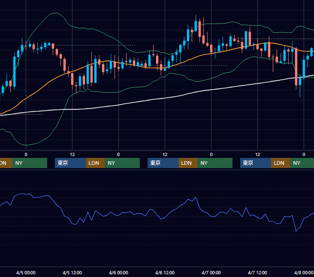Select the NY session block spanning 4/8 00:00
Image resolution: width=314 pixels, height=277 pixels.
pos(302,163)
